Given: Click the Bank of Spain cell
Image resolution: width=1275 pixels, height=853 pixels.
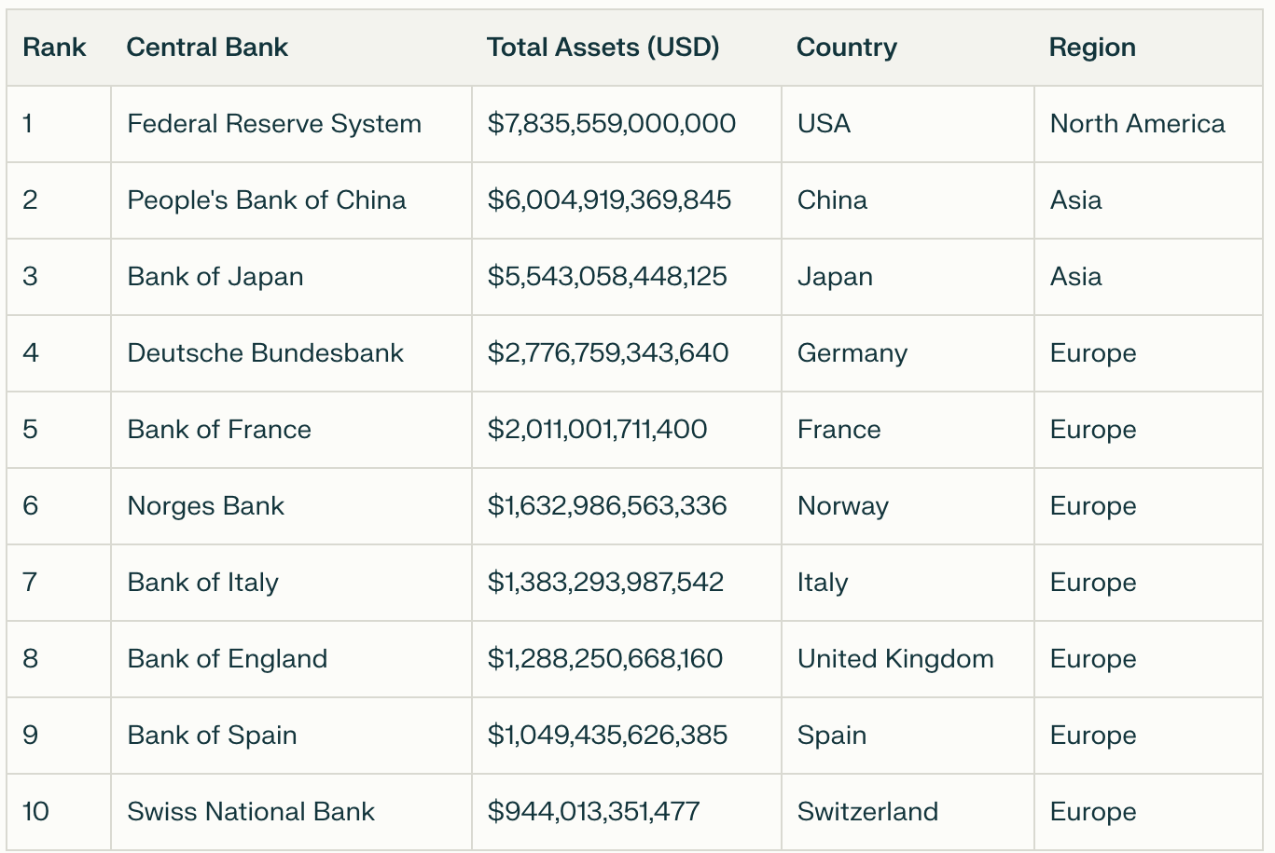Looking at the screenshot, I should tap(213, 736).
